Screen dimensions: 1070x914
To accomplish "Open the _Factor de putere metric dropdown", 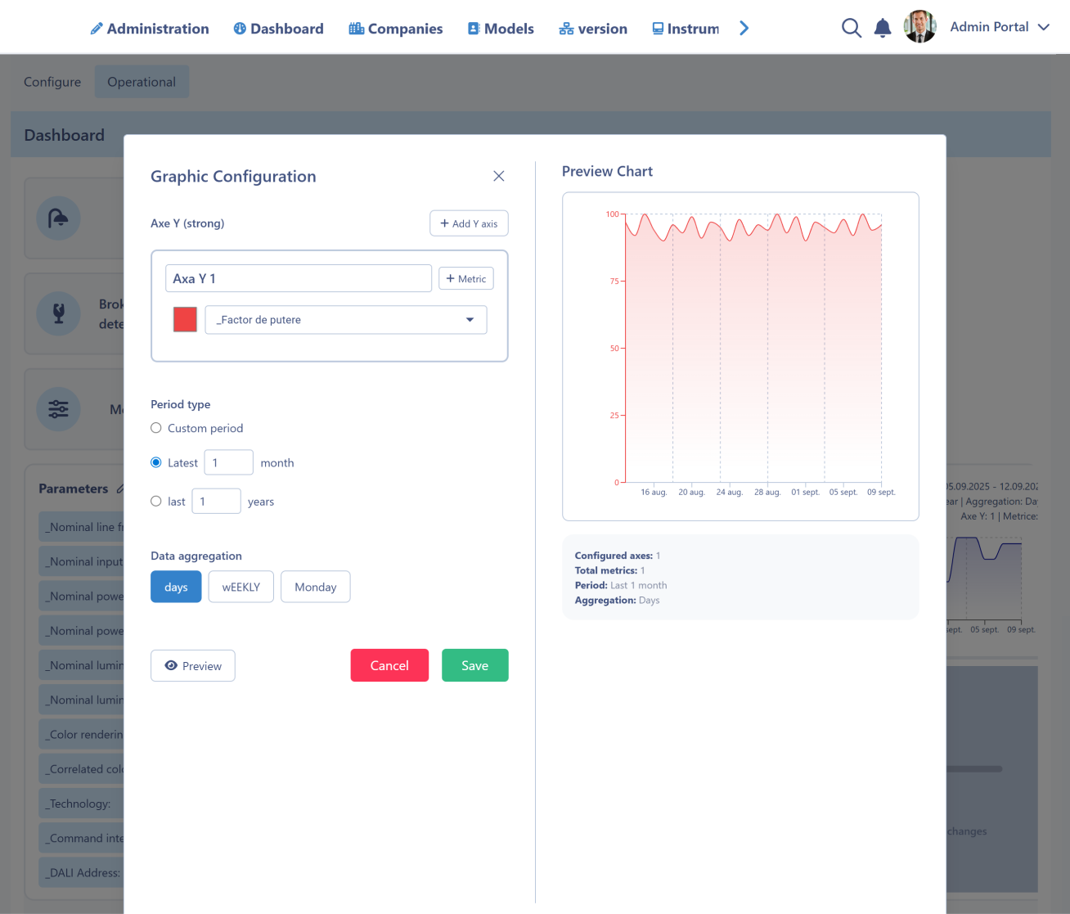I will pos(345,320).
